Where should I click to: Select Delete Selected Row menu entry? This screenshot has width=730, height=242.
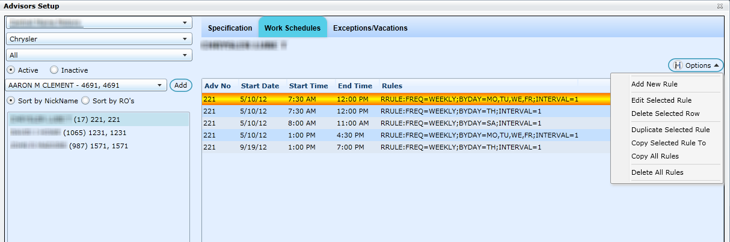pos(665,113)
